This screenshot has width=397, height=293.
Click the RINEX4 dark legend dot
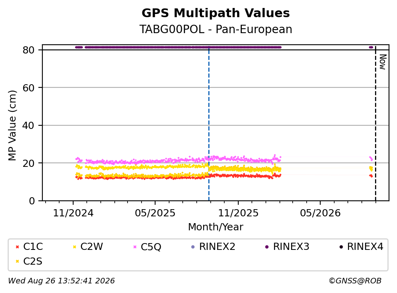click(x=341, y=247)
